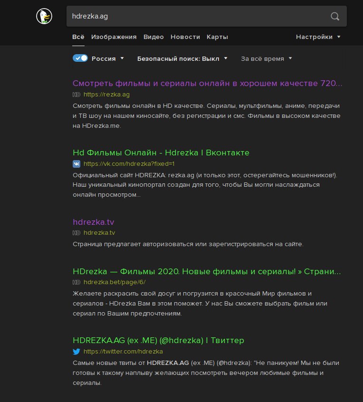Open result 'Hd Фильмы Онлайн - Hdrezka | Вконтакте'
Screen dimensions: 363x402
(161, 153)
